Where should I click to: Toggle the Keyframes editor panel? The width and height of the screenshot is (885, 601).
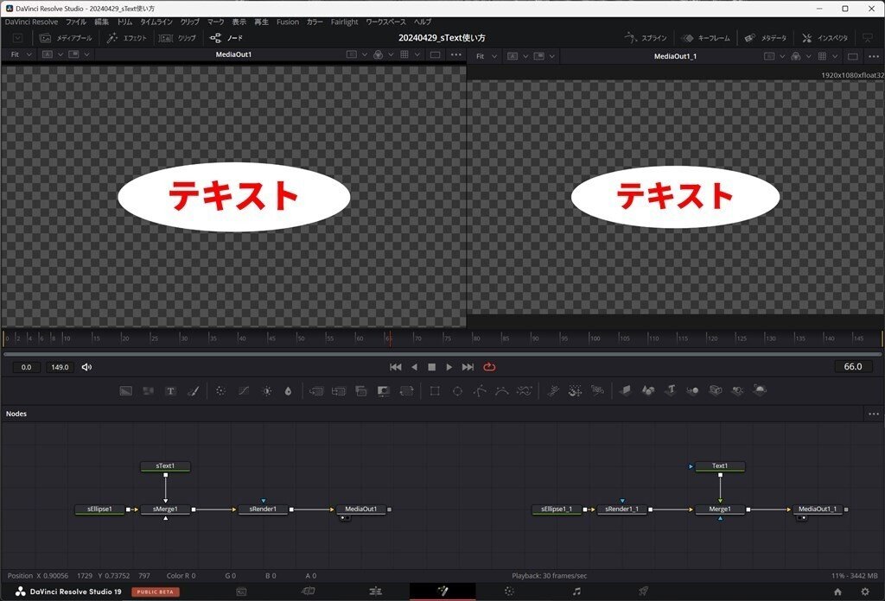coord(705,38)
